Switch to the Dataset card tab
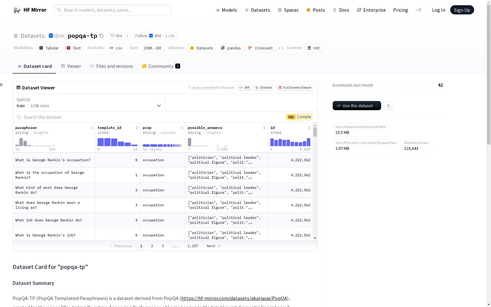The width and height of the screenshot is (491, 307). 34,66
